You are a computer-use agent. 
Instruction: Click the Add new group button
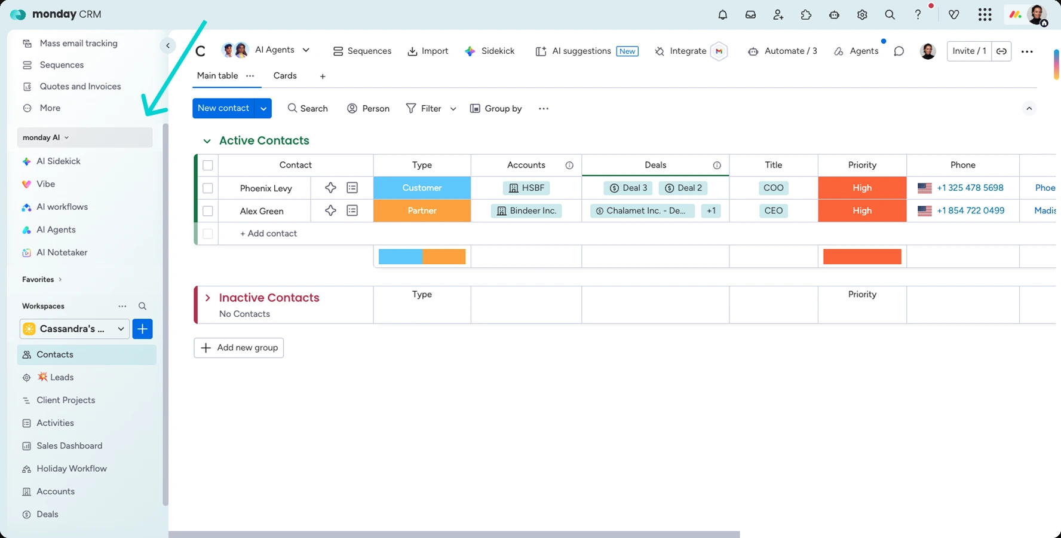pyautogui.click(x=238, y=348)
